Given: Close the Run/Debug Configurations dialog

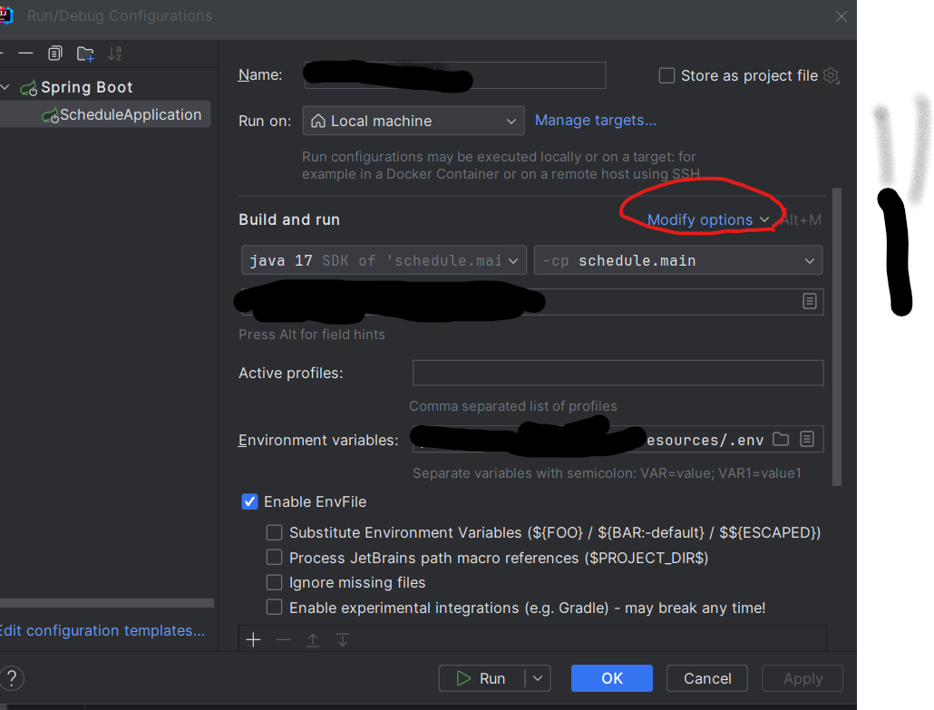Looking at the screenshot, I should coord(842,16).
